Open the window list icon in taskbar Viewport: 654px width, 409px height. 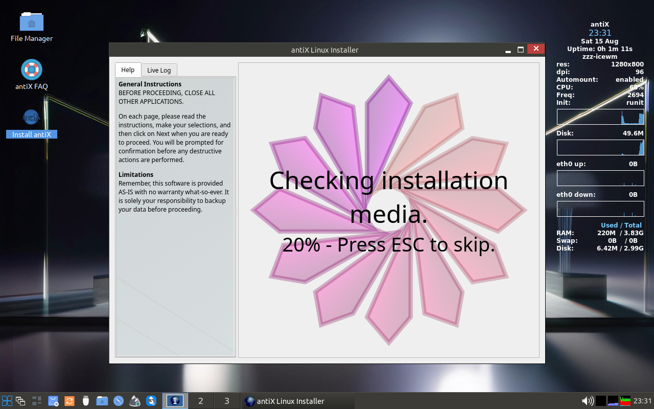tap(20, 401)
